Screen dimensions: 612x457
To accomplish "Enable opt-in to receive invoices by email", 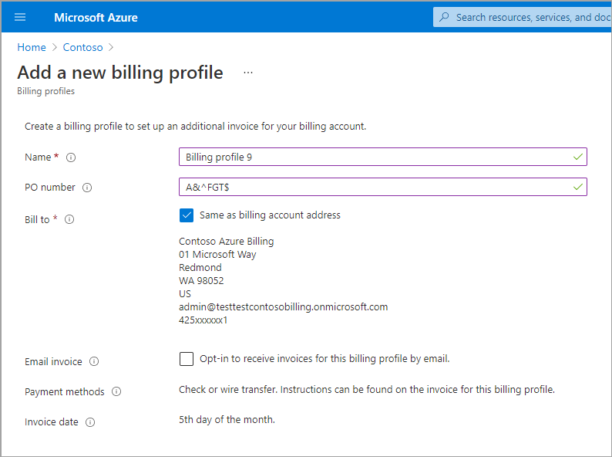I will click(187, 359).
